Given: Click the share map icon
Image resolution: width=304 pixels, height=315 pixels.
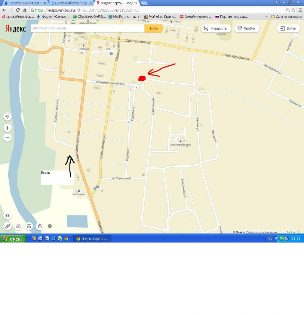Looking at the screenshot, I should [39, 226].
